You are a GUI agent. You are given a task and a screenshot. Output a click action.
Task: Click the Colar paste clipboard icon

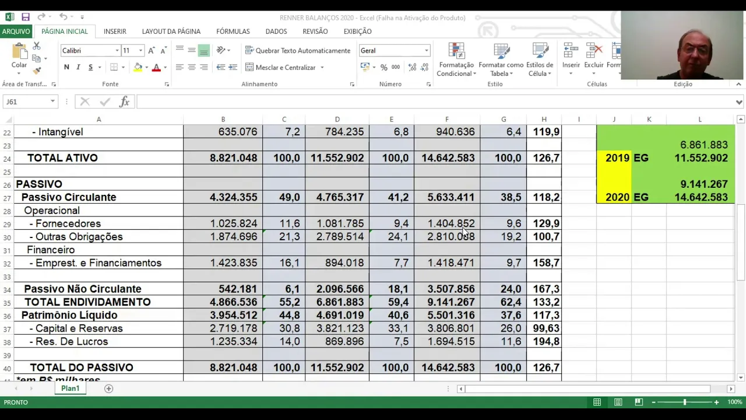pos(19,51)
